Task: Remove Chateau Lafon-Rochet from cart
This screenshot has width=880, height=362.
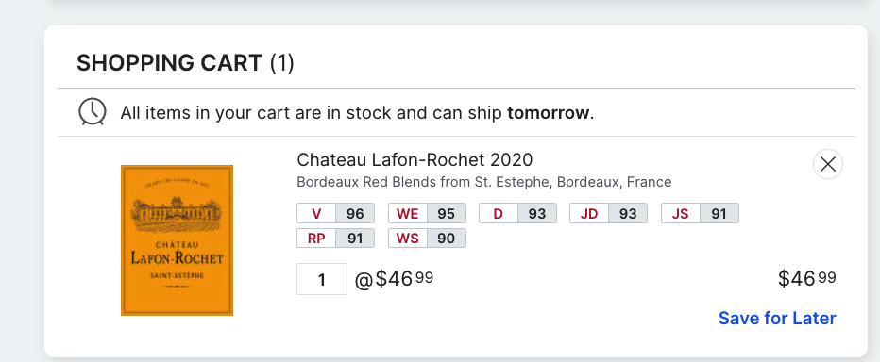Action: (828, 164)
